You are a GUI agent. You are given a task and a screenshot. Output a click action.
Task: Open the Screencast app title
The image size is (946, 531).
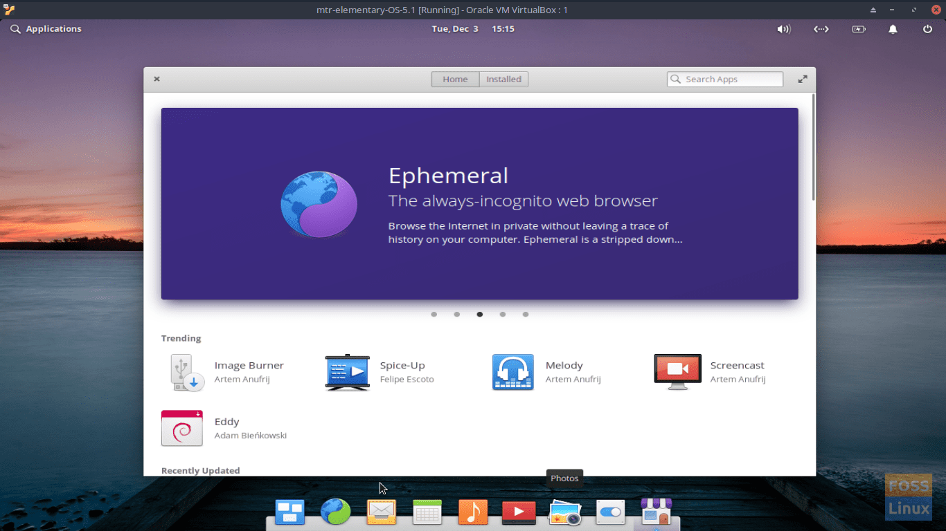coord(738,366)
